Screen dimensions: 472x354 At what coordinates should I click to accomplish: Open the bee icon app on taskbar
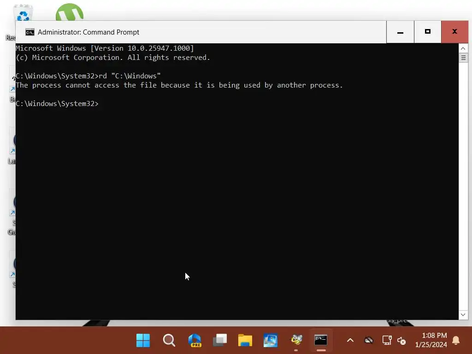point(296,340)
